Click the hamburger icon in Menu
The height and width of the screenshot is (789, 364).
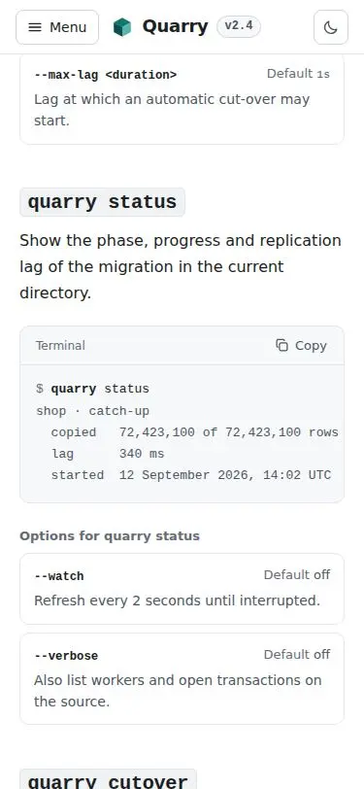(x=35, y=27)
